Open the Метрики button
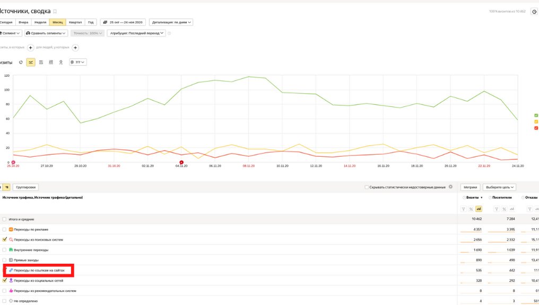 (470, 187)
